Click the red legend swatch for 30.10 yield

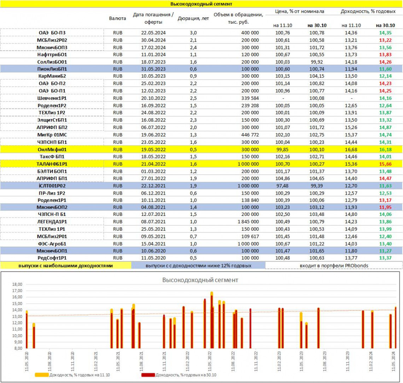point(148,375)
